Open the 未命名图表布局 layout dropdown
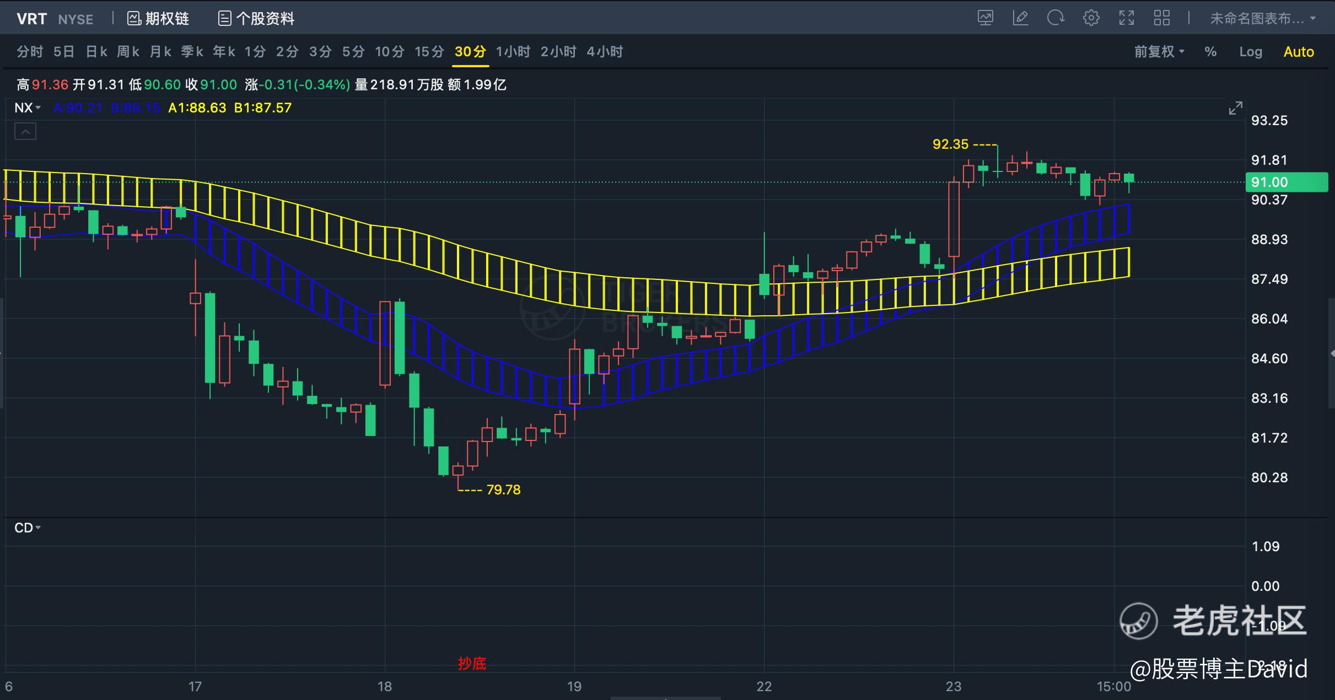The height and width of the screenshot is (700, 1335). (x=1263, y=19)
